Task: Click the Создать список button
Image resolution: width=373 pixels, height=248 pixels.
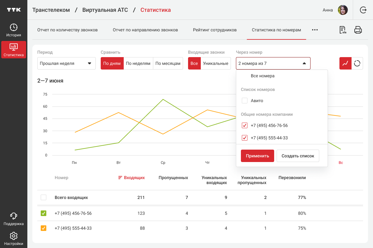Action: [298, 156]
